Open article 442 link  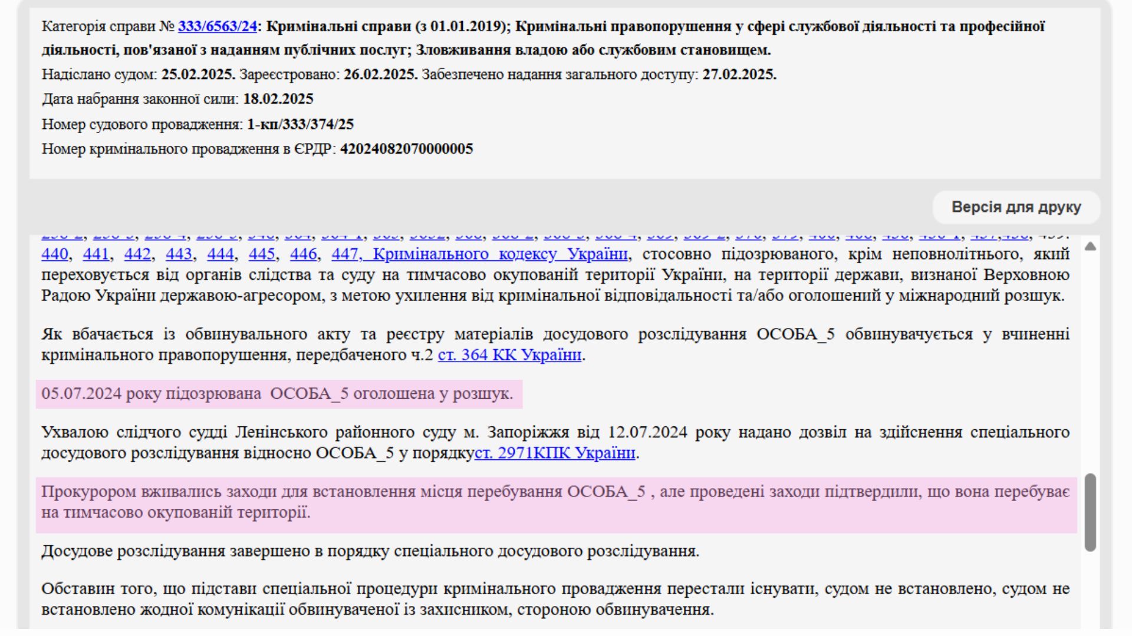[137, 254]
